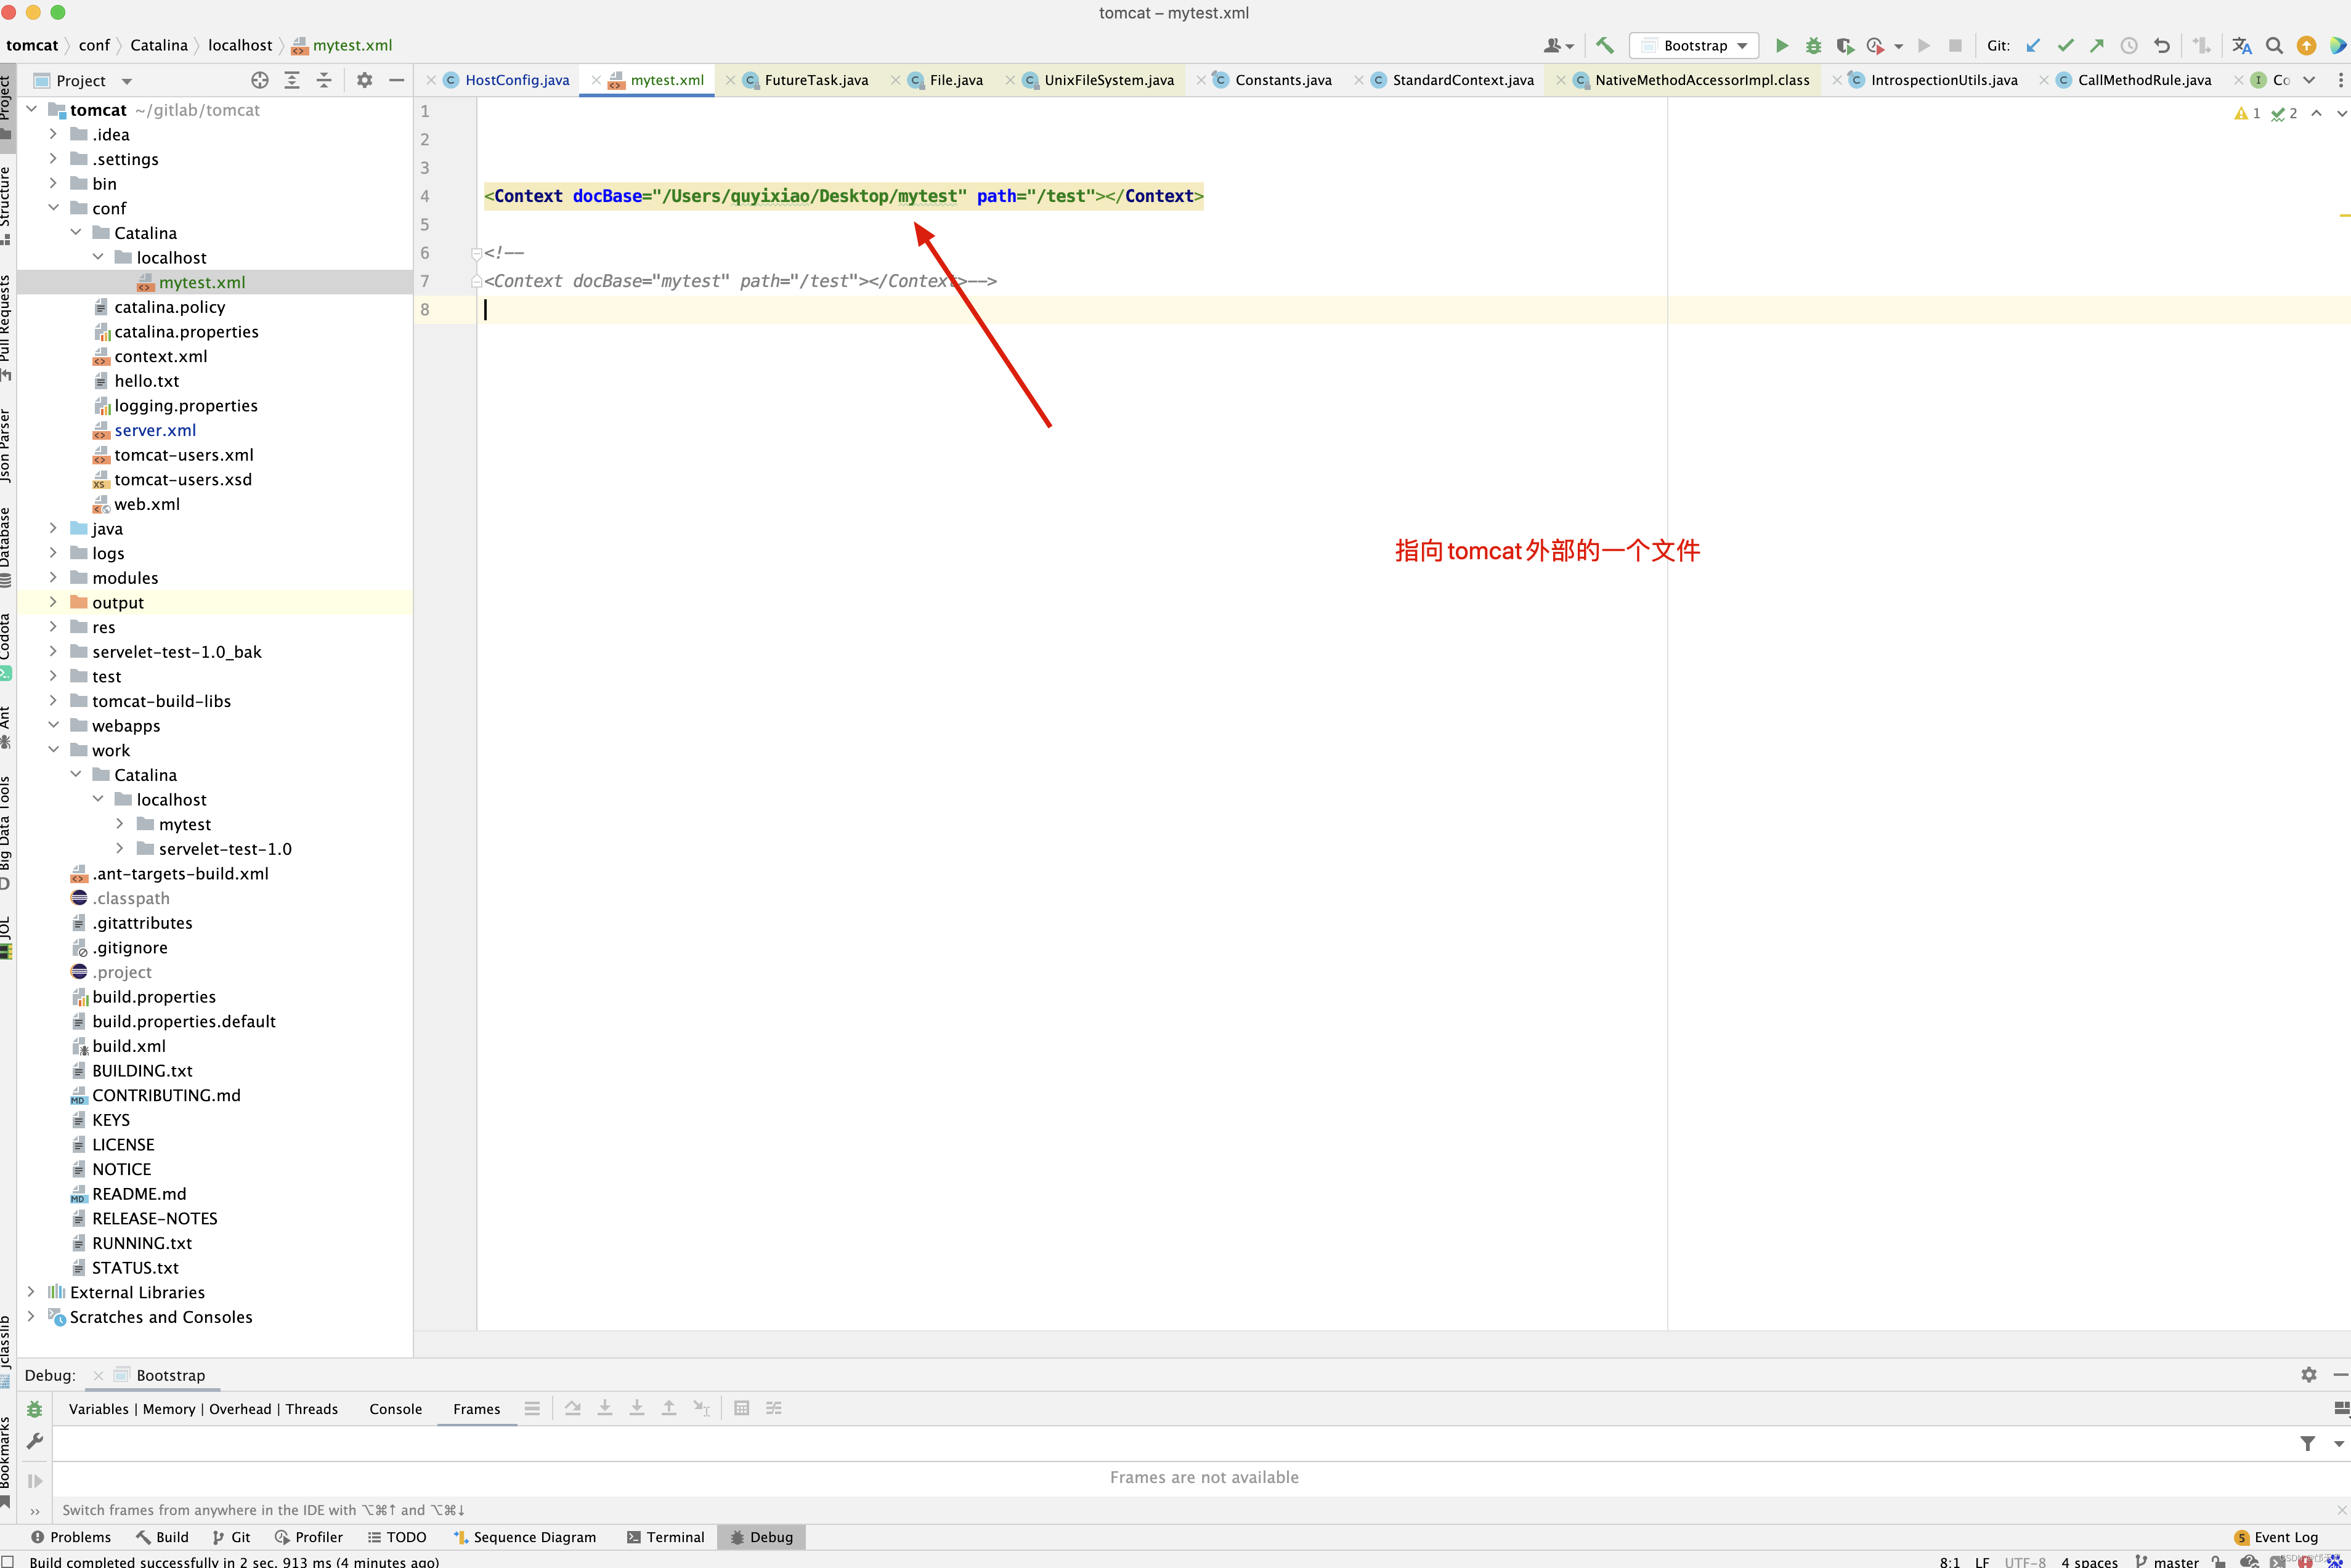Hide the Project panel with the minus icon
This screenshot has height=1568, width=2351.
[x=397, y=80]
